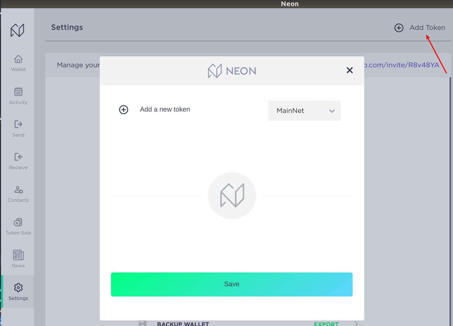Click the Manage your text in the banner

tap(78, 65)
